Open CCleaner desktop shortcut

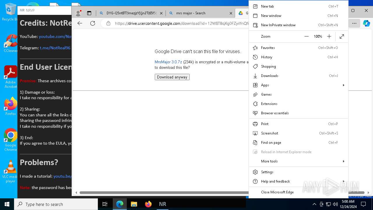tap(10, 43)
